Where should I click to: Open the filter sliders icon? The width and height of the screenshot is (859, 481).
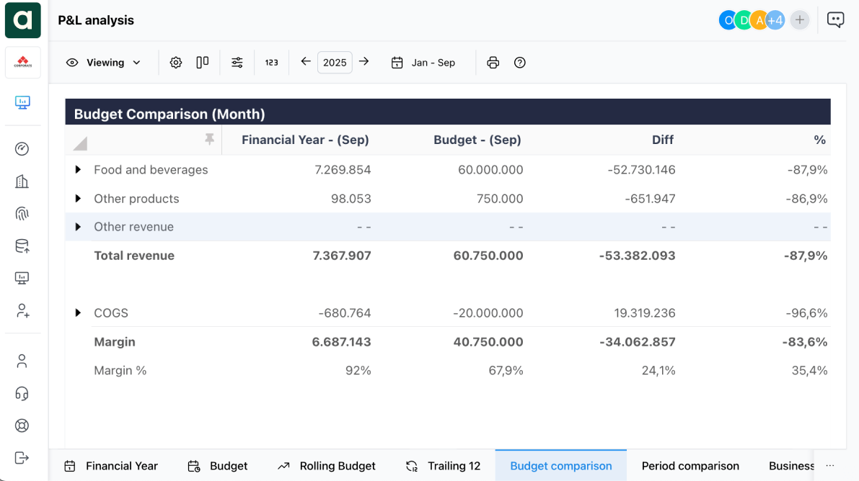click(x=237, y=63)
